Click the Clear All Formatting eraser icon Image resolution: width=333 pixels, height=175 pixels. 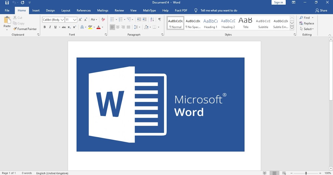(x=103, y=20)
